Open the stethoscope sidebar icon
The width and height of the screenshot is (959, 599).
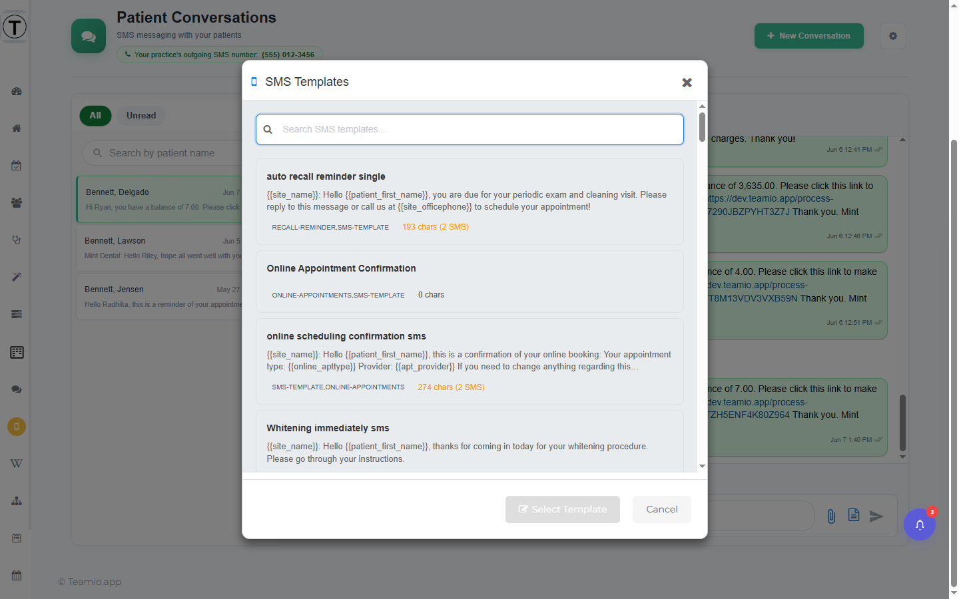click(x=17, y=240)
